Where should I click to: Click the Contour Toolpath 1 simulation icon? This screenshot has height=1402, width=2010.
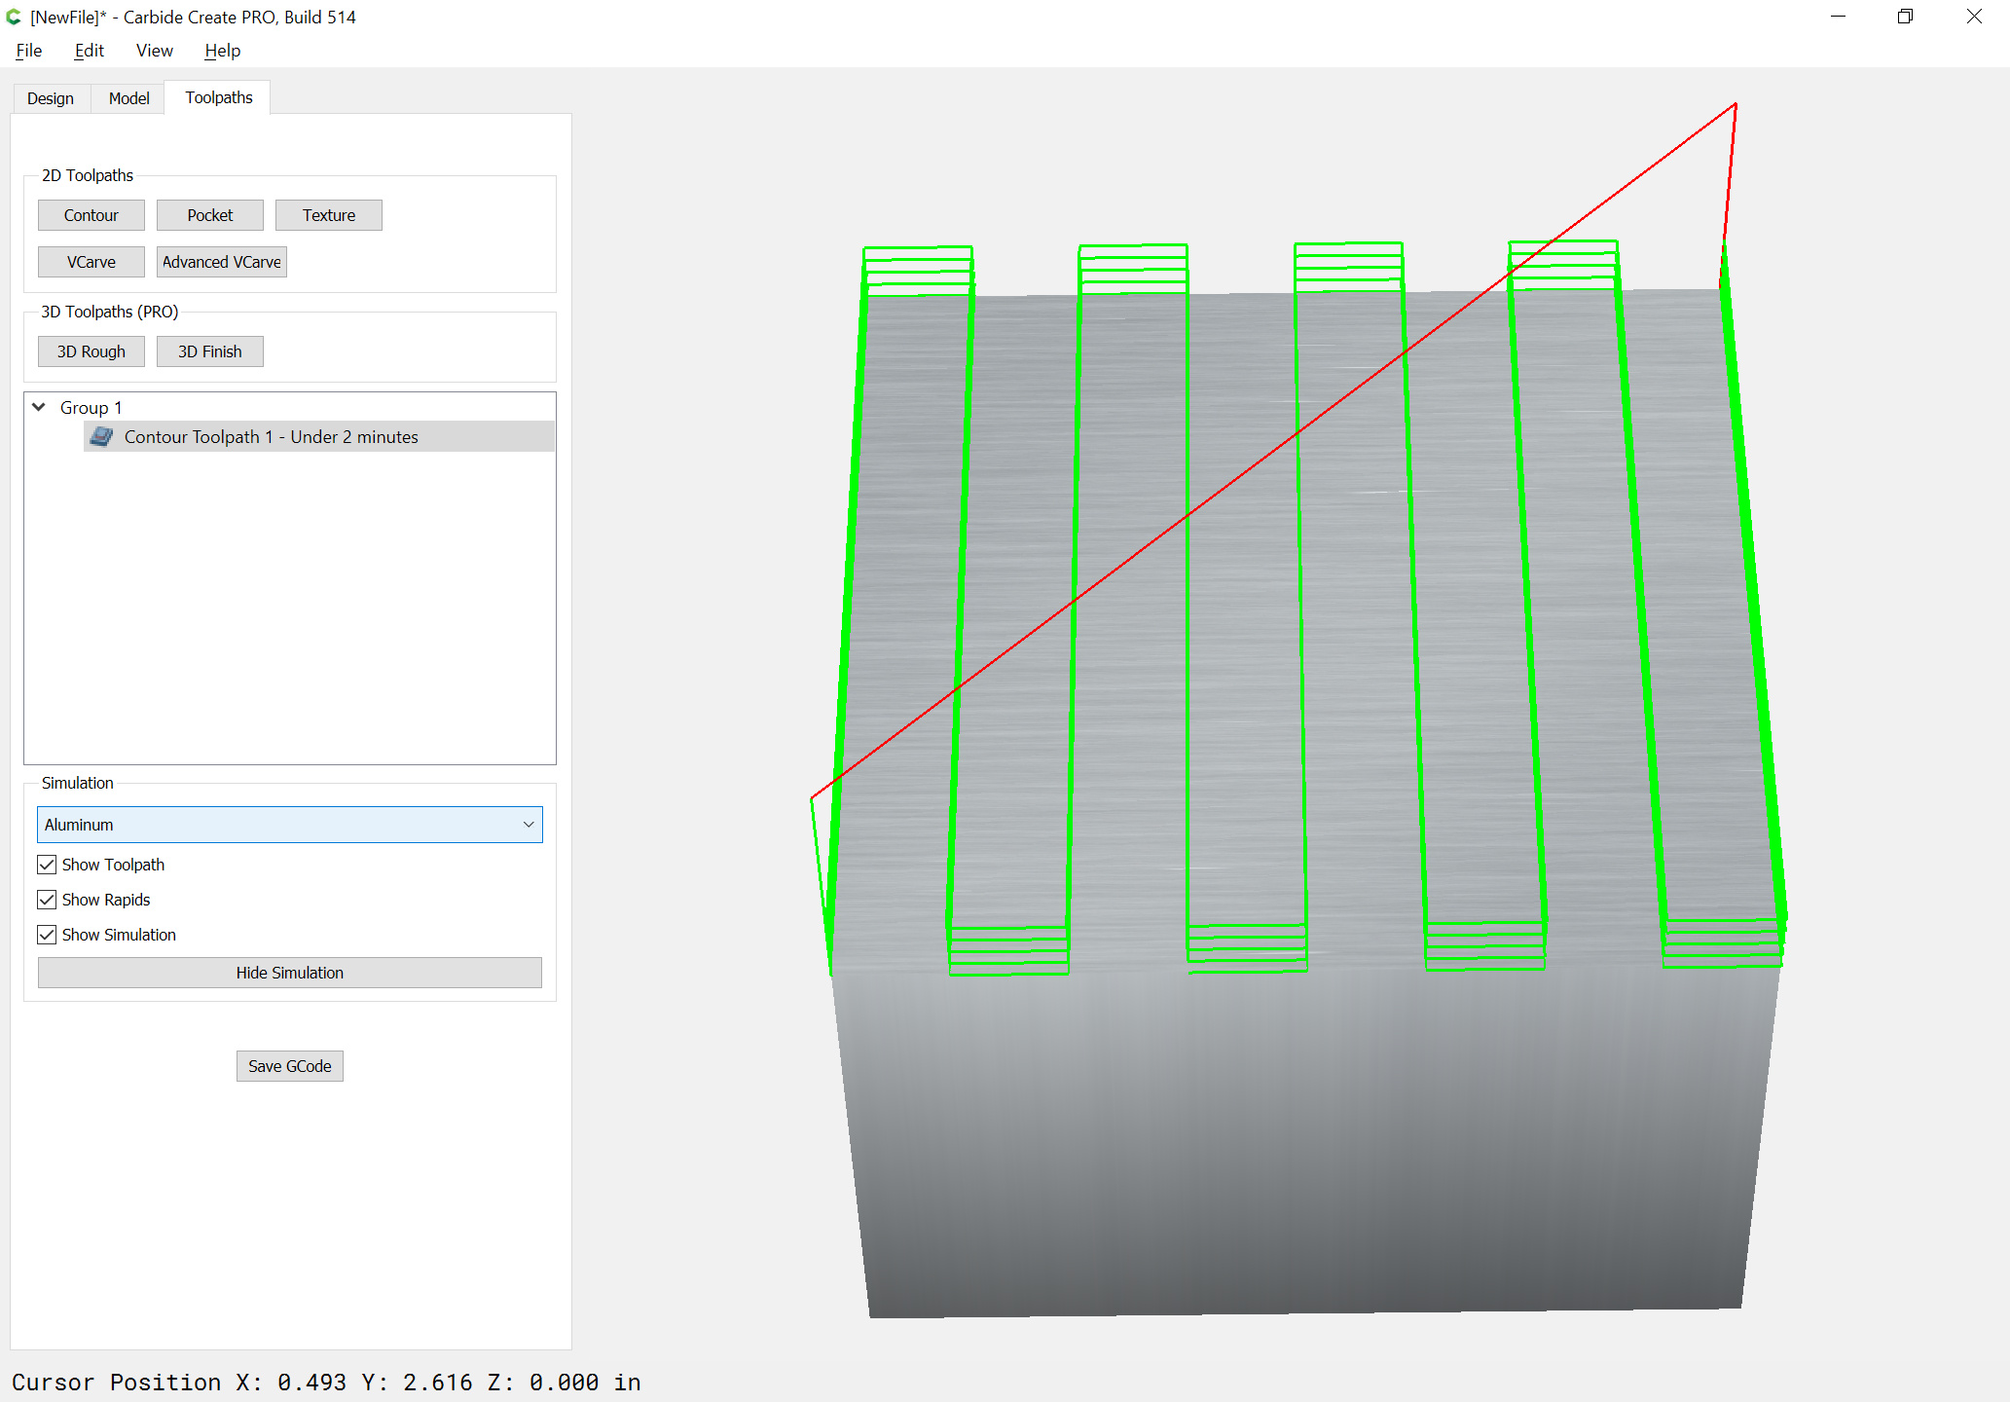tap(104, 437)
